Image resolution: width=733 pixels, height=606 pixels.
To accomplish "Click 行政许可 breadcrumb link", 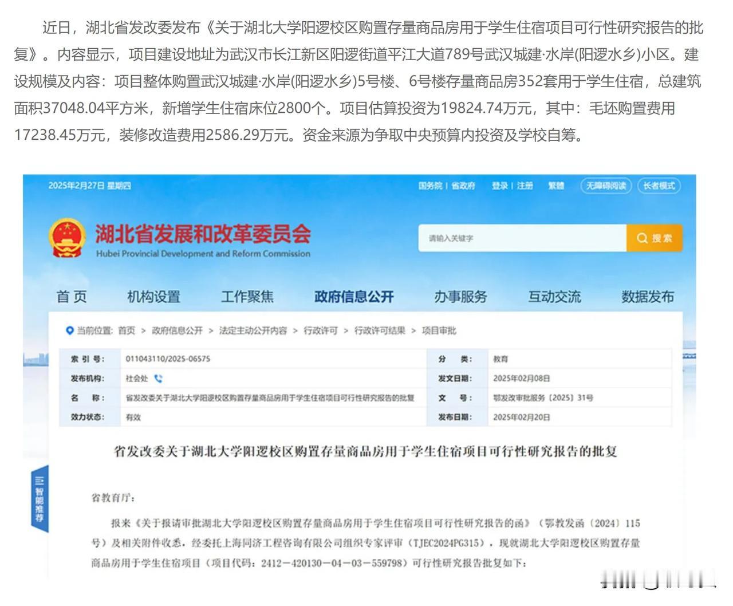I will (x=321, y=330).
